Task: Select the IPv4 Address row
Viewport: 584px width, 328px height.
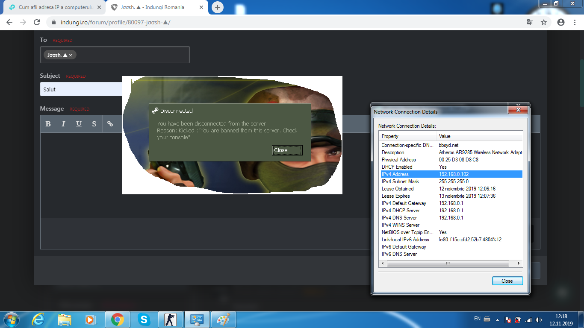Action: coord(451,174)
